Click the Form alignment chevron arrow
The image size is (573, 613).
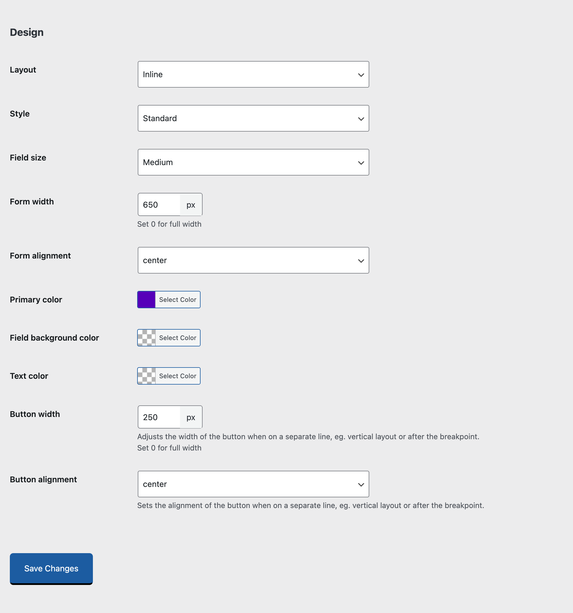tap(361, 261)
